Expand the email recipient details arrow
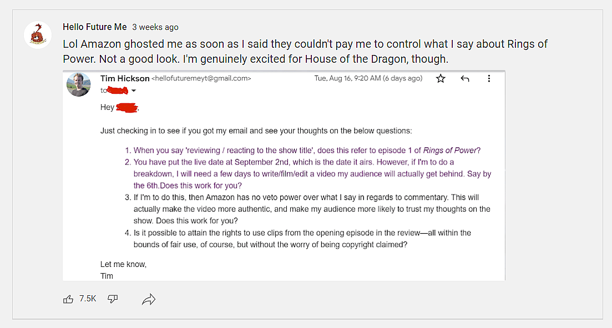 click(133, 91)
